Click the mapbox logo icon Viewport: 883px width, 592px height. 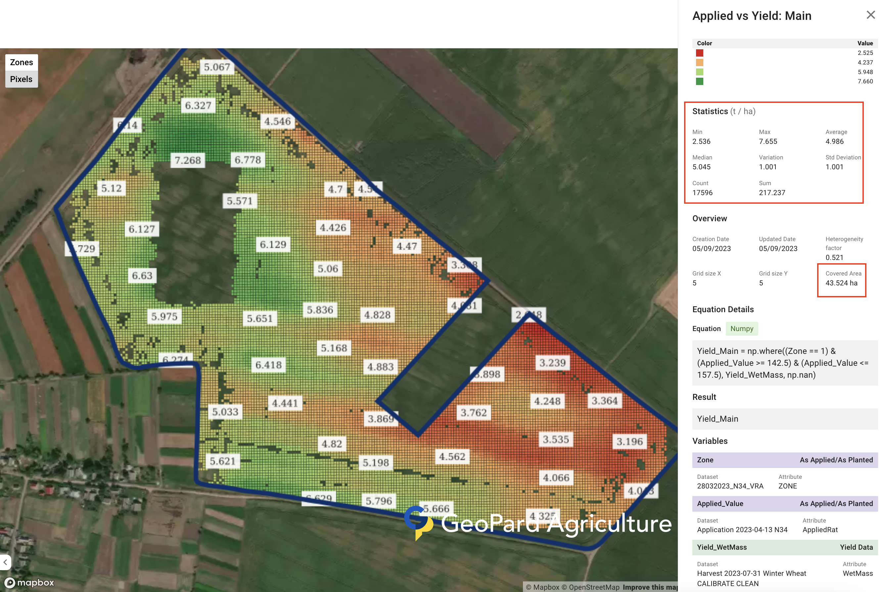10,582
